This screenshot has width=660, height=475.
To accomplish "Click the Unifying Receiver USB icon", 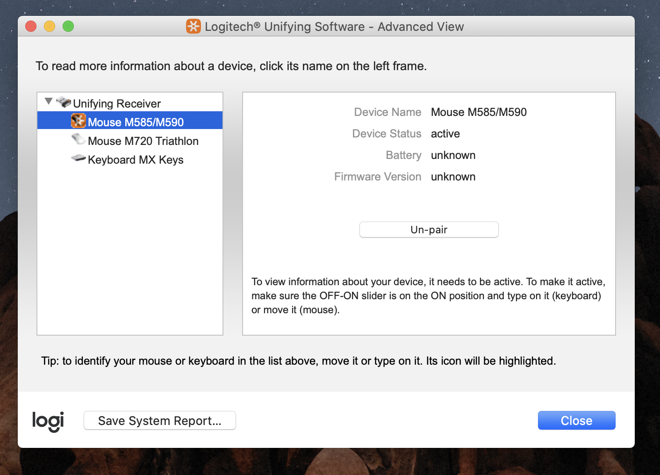I will point(64,102).
